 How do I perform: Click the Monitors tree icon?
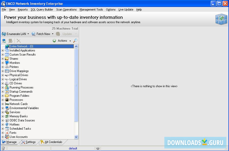click(x=7, y=63)
